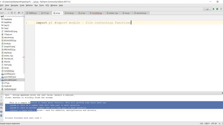Screen dimensions: 223x125
Task: Switch to the estate_1.py editor tab
Action: [x=113, y=13]
